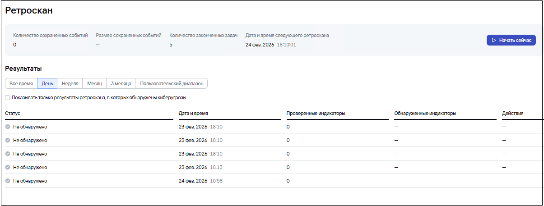Screen dimensions: 544x206
Task: Switch to the Месяц period tab
Action: pos(95,83)
